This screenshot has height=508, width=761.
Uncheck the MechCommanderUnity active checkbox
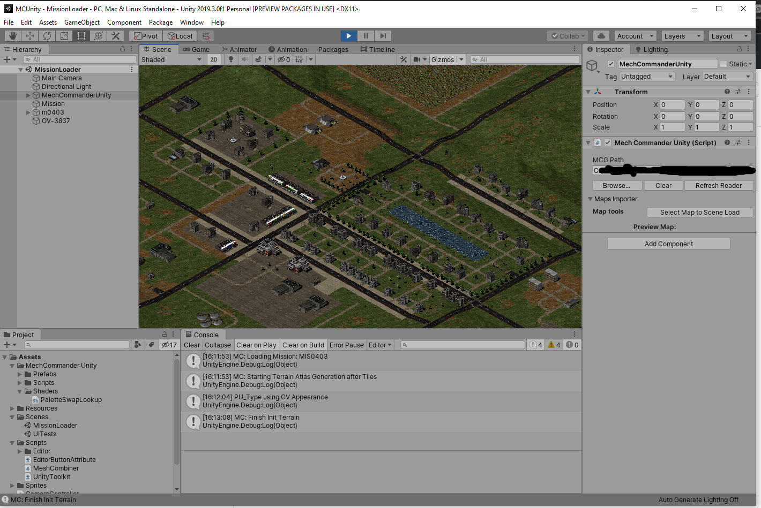coord(610,64)
